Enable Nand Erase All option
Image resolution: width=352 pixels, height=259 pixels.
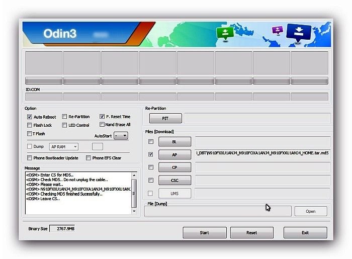pos(102,124)
